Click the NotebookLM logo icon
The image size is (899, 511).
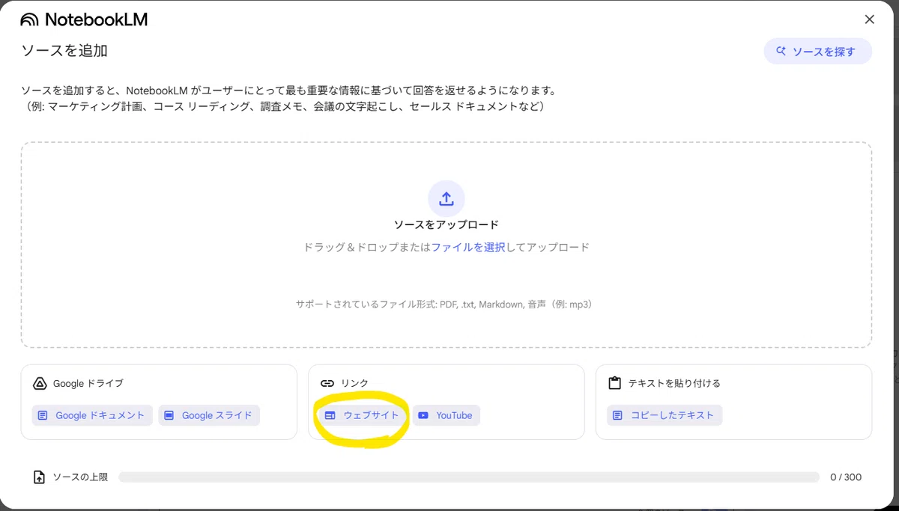coord(30,19)
